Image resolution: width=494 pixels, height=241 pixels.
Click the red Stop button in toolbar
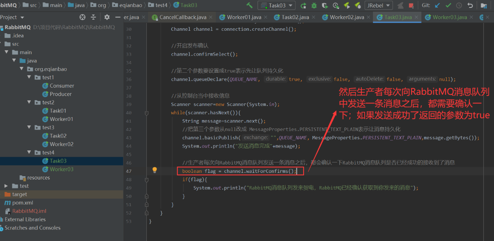point(411,5)
